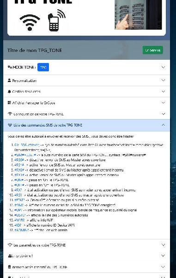Open the intercom keypad photo
176x278 pixels.
click(138, 14)
